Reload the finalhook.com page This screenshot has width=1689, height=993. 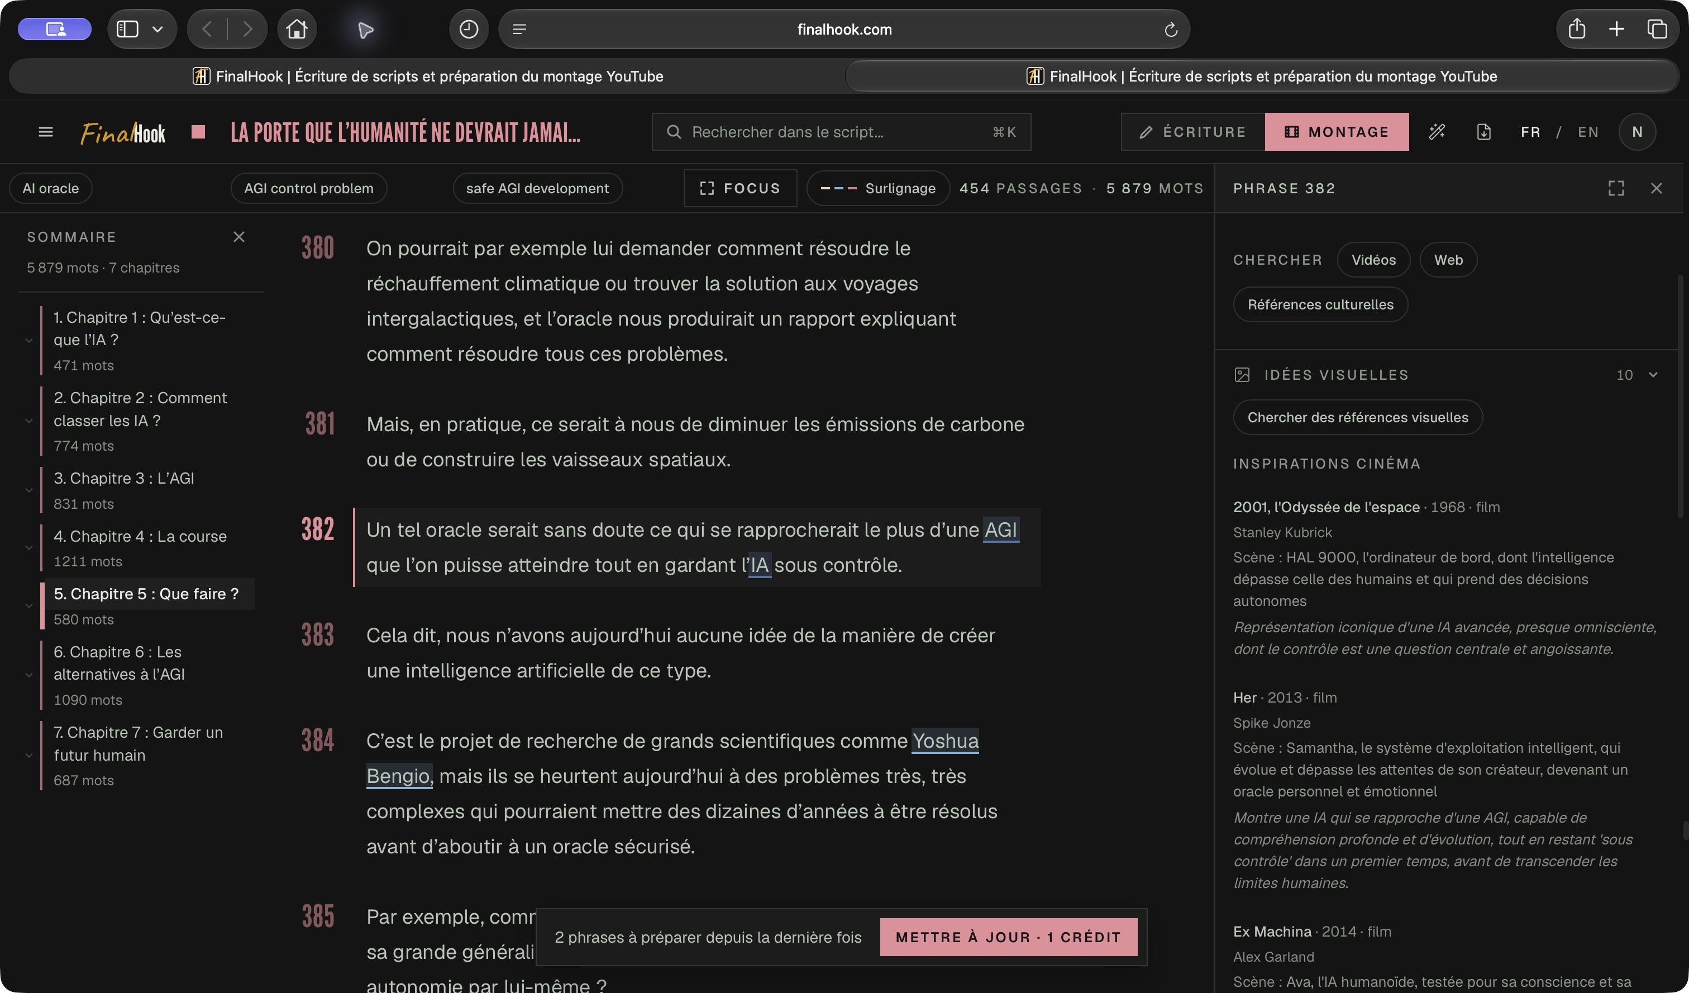tap(1170, 30)
